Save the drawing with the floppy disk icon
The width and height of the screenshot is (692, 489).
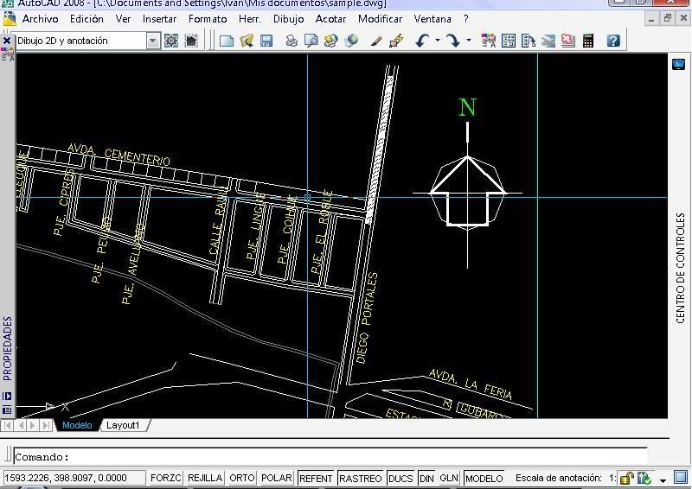click(x=266, y=41)
